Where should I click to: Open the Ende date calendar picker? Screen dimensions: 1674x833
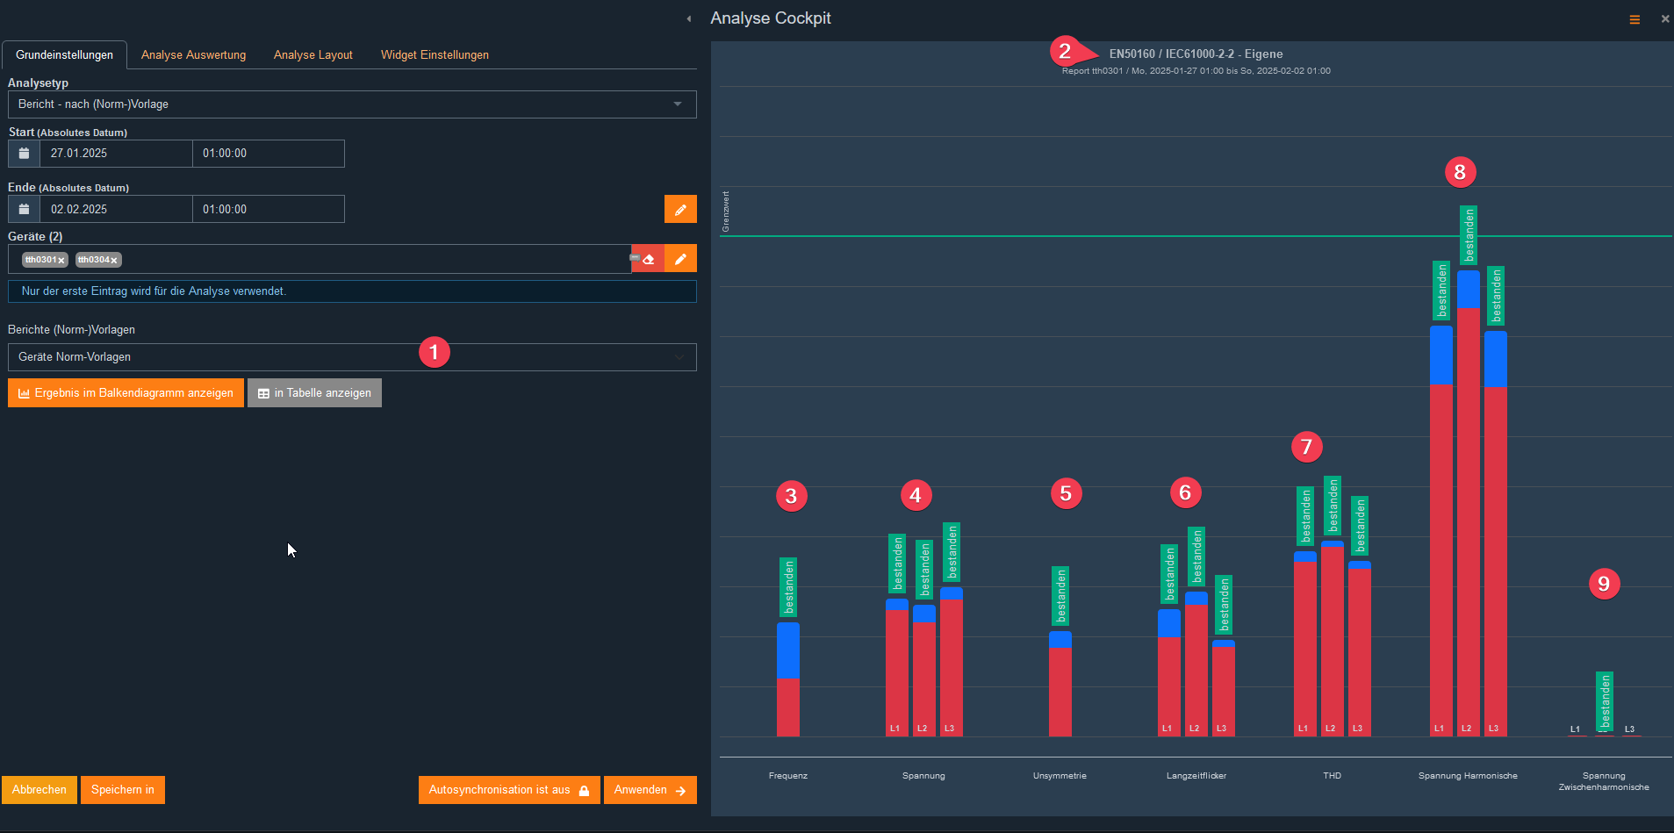tap(24, 210)
